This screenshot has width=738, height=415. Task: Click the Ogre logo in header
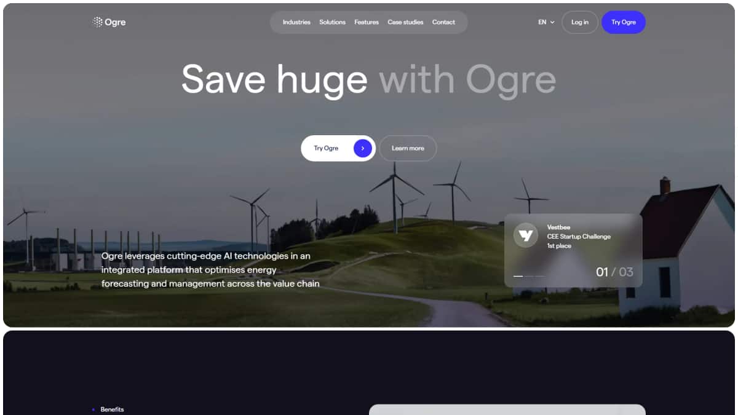pyautogui.click(x=109, y=22)
